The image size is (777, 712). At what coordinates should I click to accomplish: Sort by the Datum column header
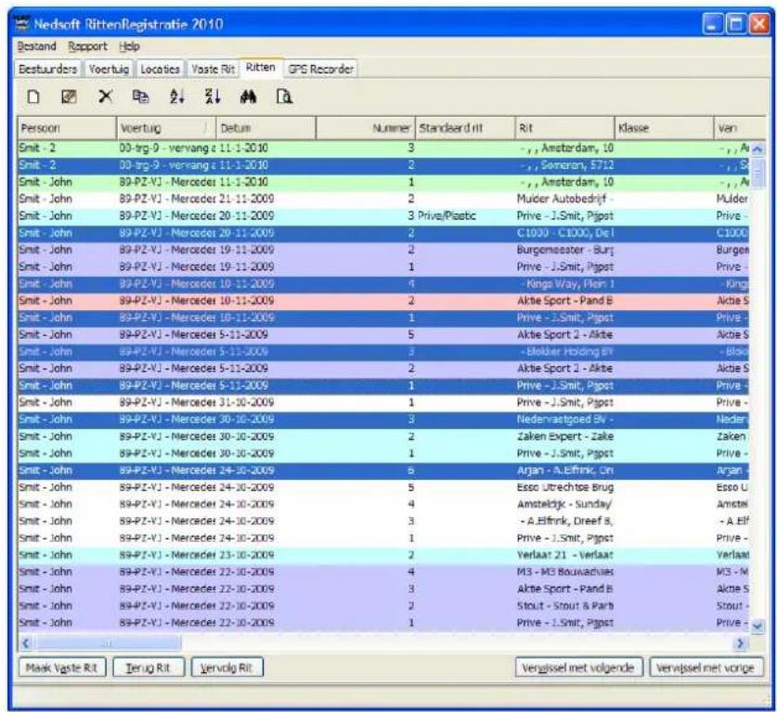[266, 128]
